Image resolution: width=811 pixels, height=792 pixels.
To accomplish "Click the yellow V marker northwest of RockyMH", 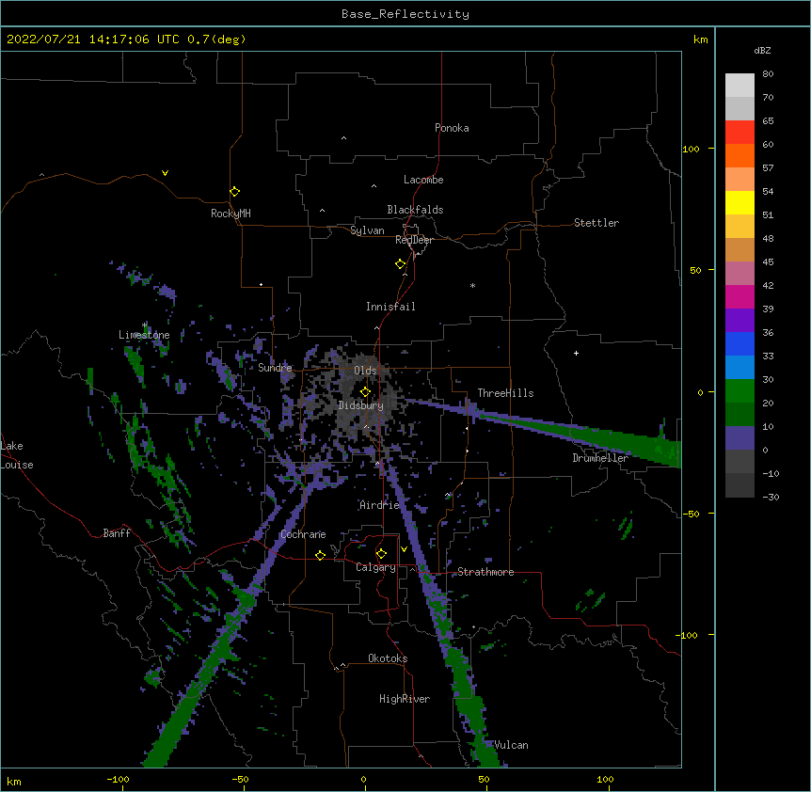I will click(x=165, y=173).
